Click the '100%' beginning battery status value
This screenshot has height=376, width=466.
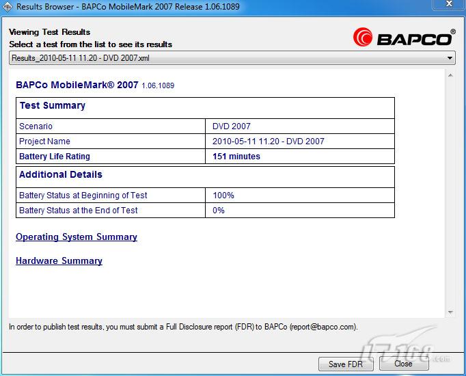[223, 196]
